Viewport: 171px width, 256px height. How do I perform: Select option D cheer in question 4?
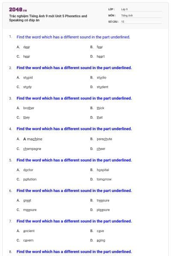[101, 149]
